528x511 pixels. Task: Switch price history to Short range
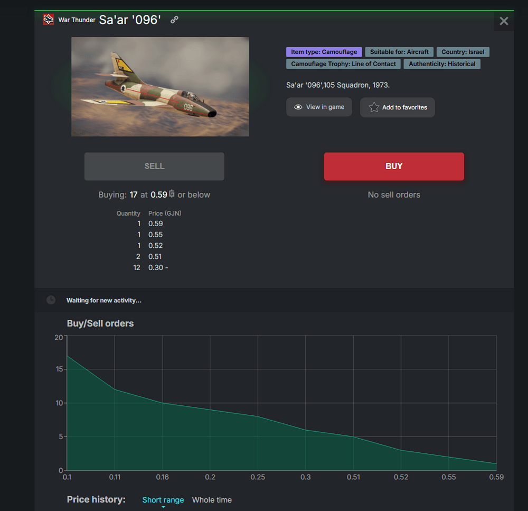(x=163, y=500)
